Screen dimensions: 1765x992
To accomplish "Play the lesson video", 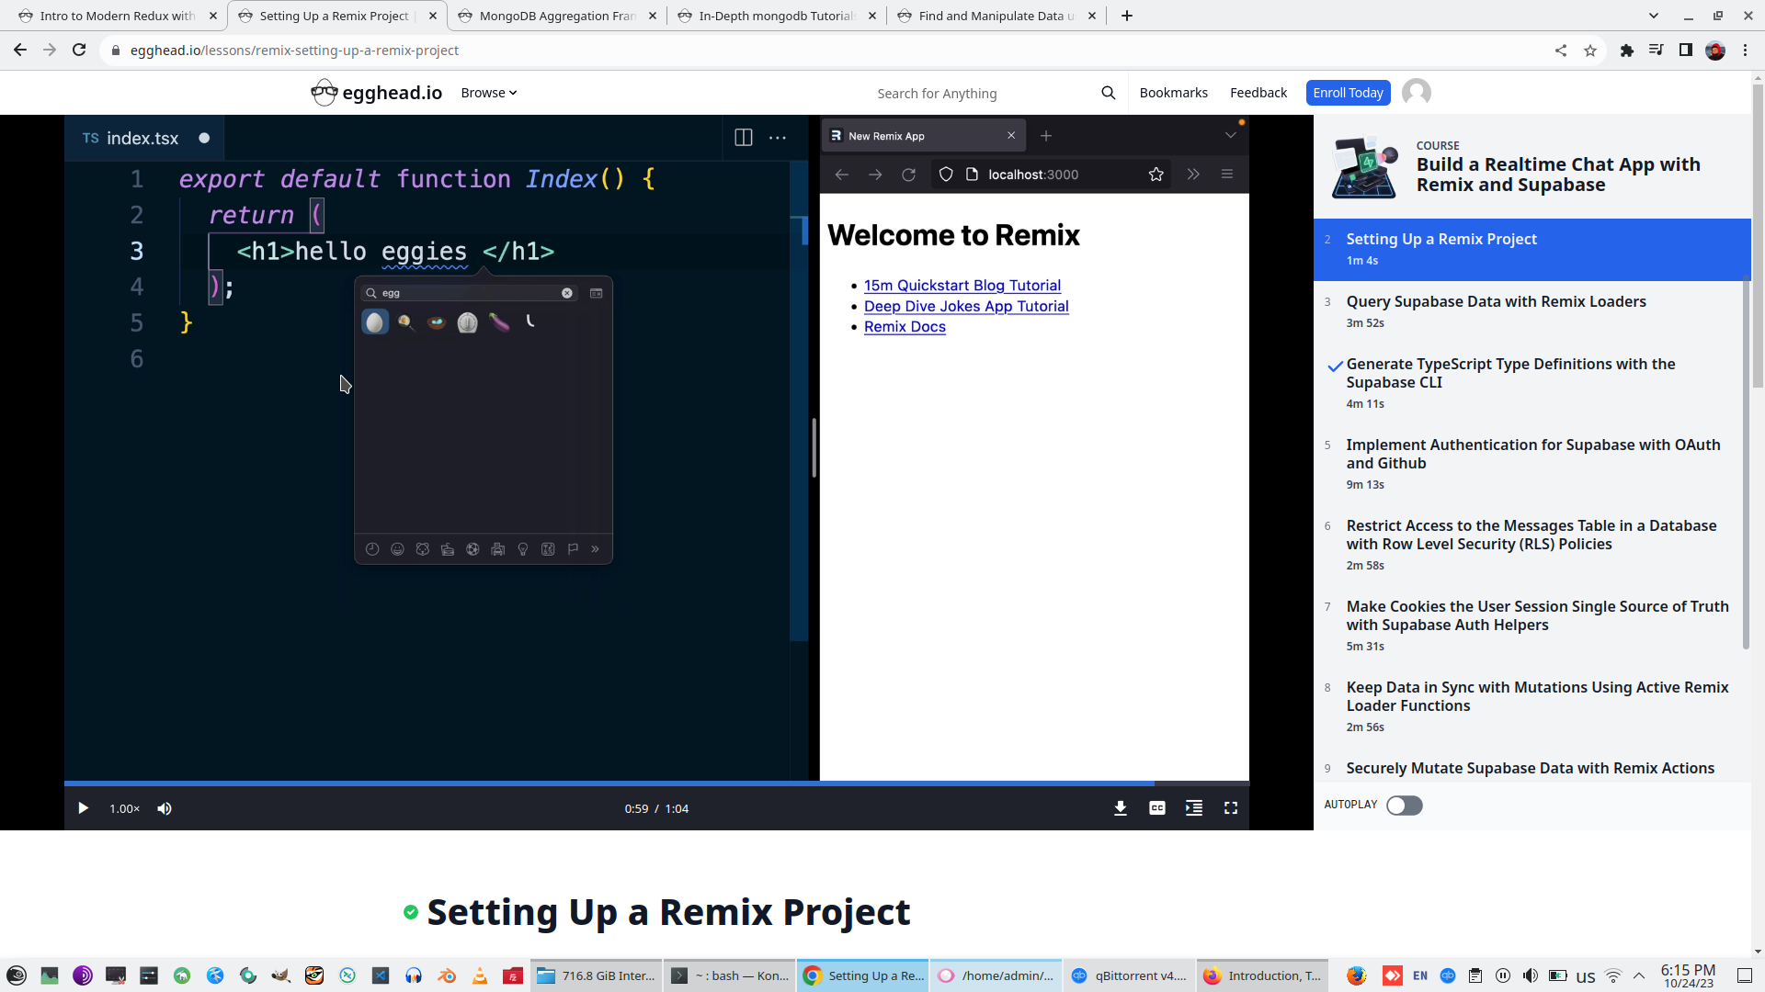I will tap(83, 808).
